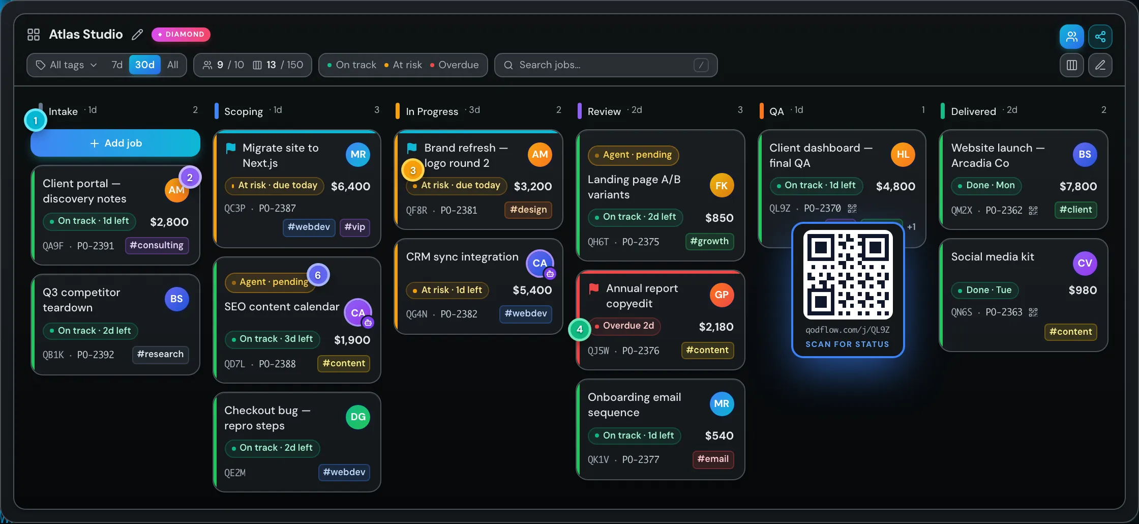Open the qodflow.com/j/QL9Z link
The width and height of the screenshot is (1139, 524).
(x=848, y=330)
